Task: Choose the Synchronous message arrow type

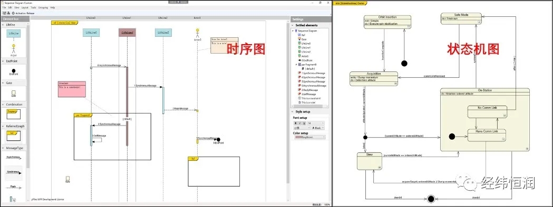Action: click(x=13, y=172)
